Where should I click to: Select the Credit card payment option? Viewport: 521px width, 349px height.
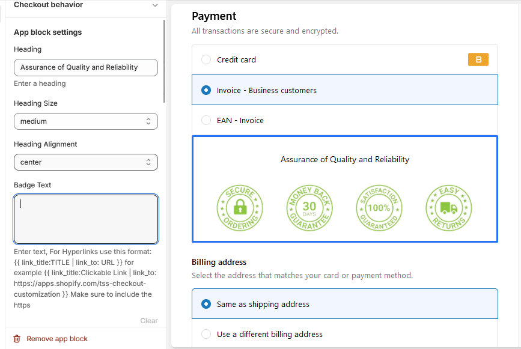(x=206, y=59)
